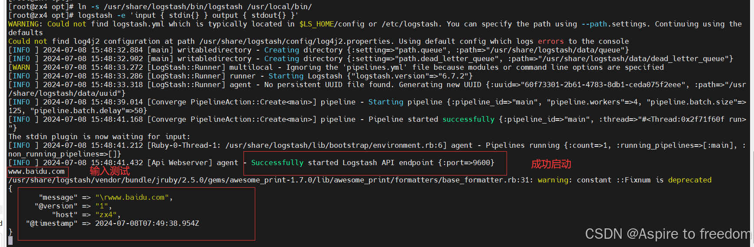
Task: Click the 'ln -s /usr/share/logstash/bin/logstash' command
Action: tap(160, 6)
